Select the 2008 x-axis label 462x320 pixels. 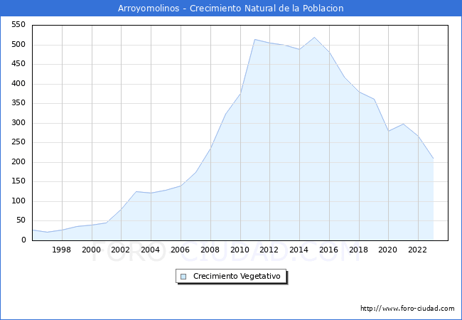pos(210,250)
